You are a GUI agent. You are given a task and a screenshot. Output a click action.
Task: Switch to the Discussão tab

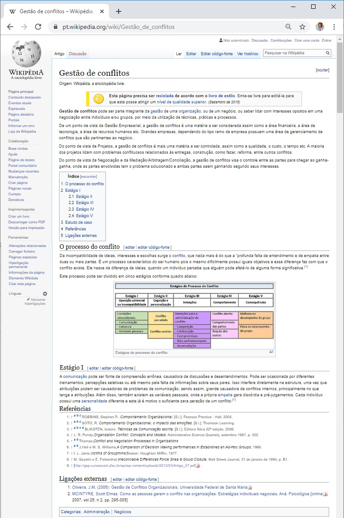pyautogui.click(x=77, y=54)
